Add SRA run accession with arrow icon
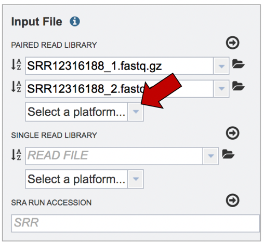 [x=232, y=200]
